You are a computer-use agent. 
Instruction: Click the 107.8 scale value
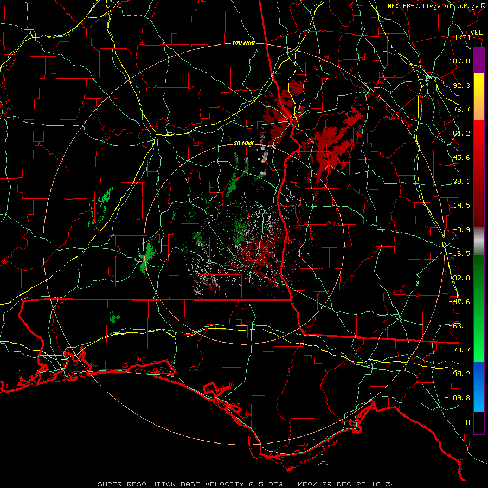click(459, 61)
